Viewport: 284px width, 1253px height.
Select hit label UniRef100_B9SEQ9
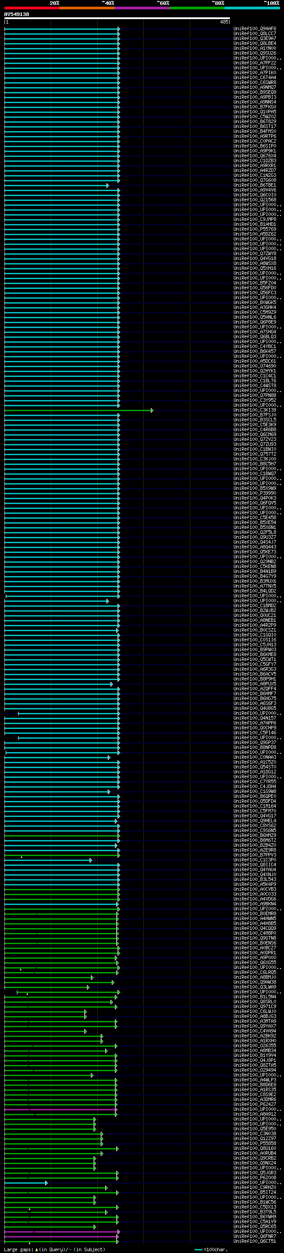click(255, 92)
